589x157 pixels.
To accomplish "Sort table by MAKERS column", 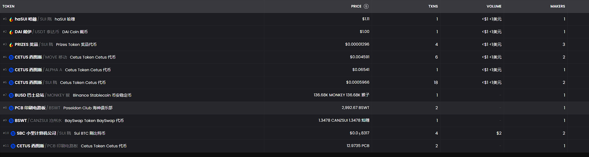I will coord(557,6).
